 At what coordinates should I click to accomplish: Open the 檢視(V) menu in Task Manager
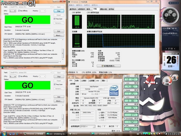pos(87,5)
